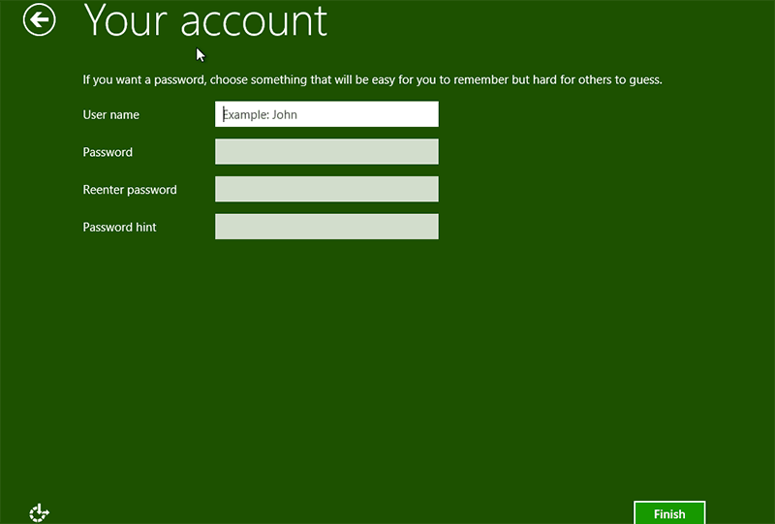Click the "Example: John" placeholder text
Image resolution: width=775 pixels, height=524 pixels.
tap(261, 114)
